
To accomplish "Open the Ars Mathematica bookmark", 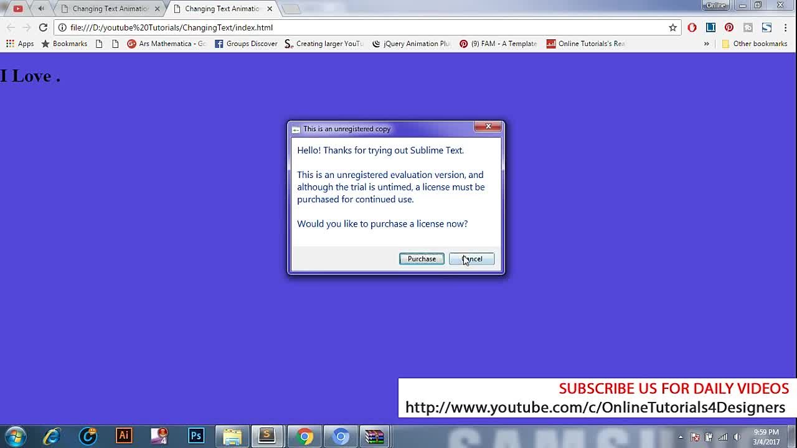I will [x=166, y=44].
